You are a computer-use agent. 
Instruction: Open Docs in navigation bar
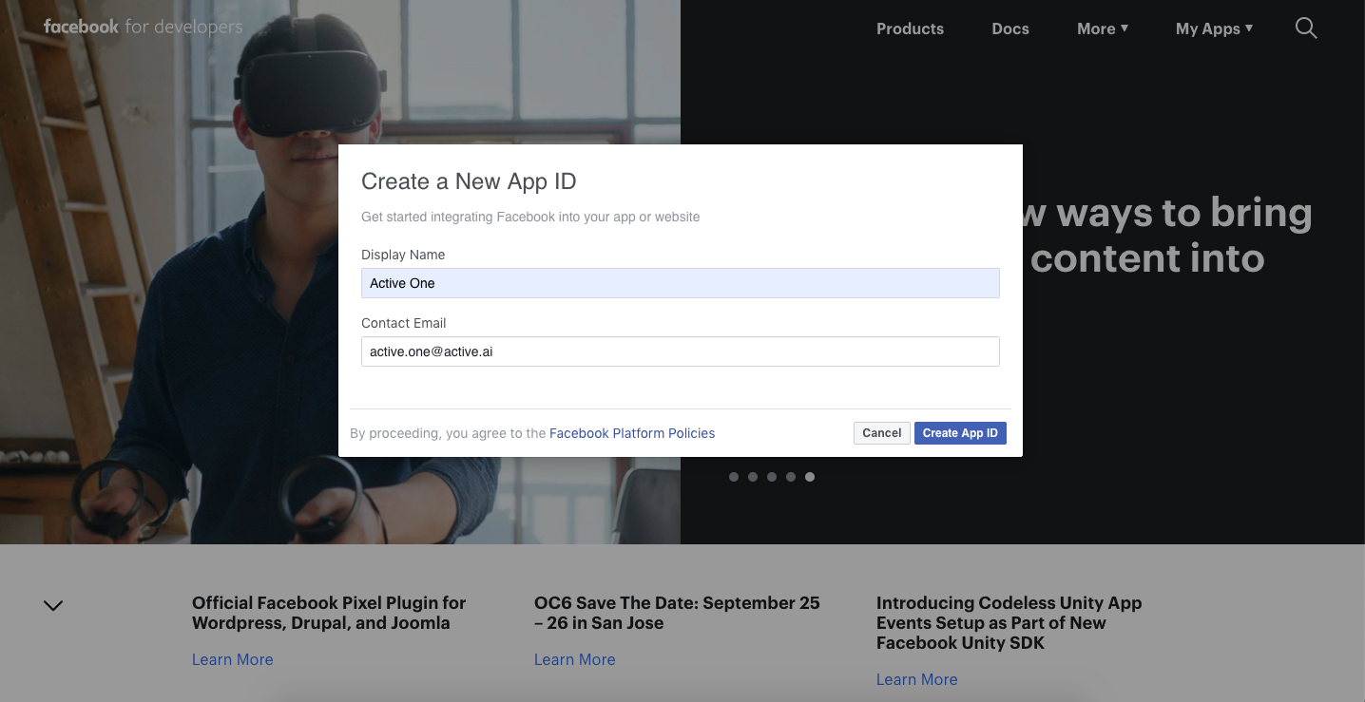pos(1010,28)
